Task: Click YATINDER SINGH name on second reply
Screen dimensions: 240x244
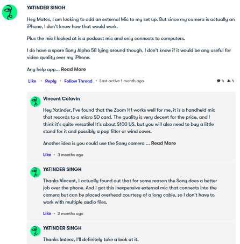Action: 62,169
